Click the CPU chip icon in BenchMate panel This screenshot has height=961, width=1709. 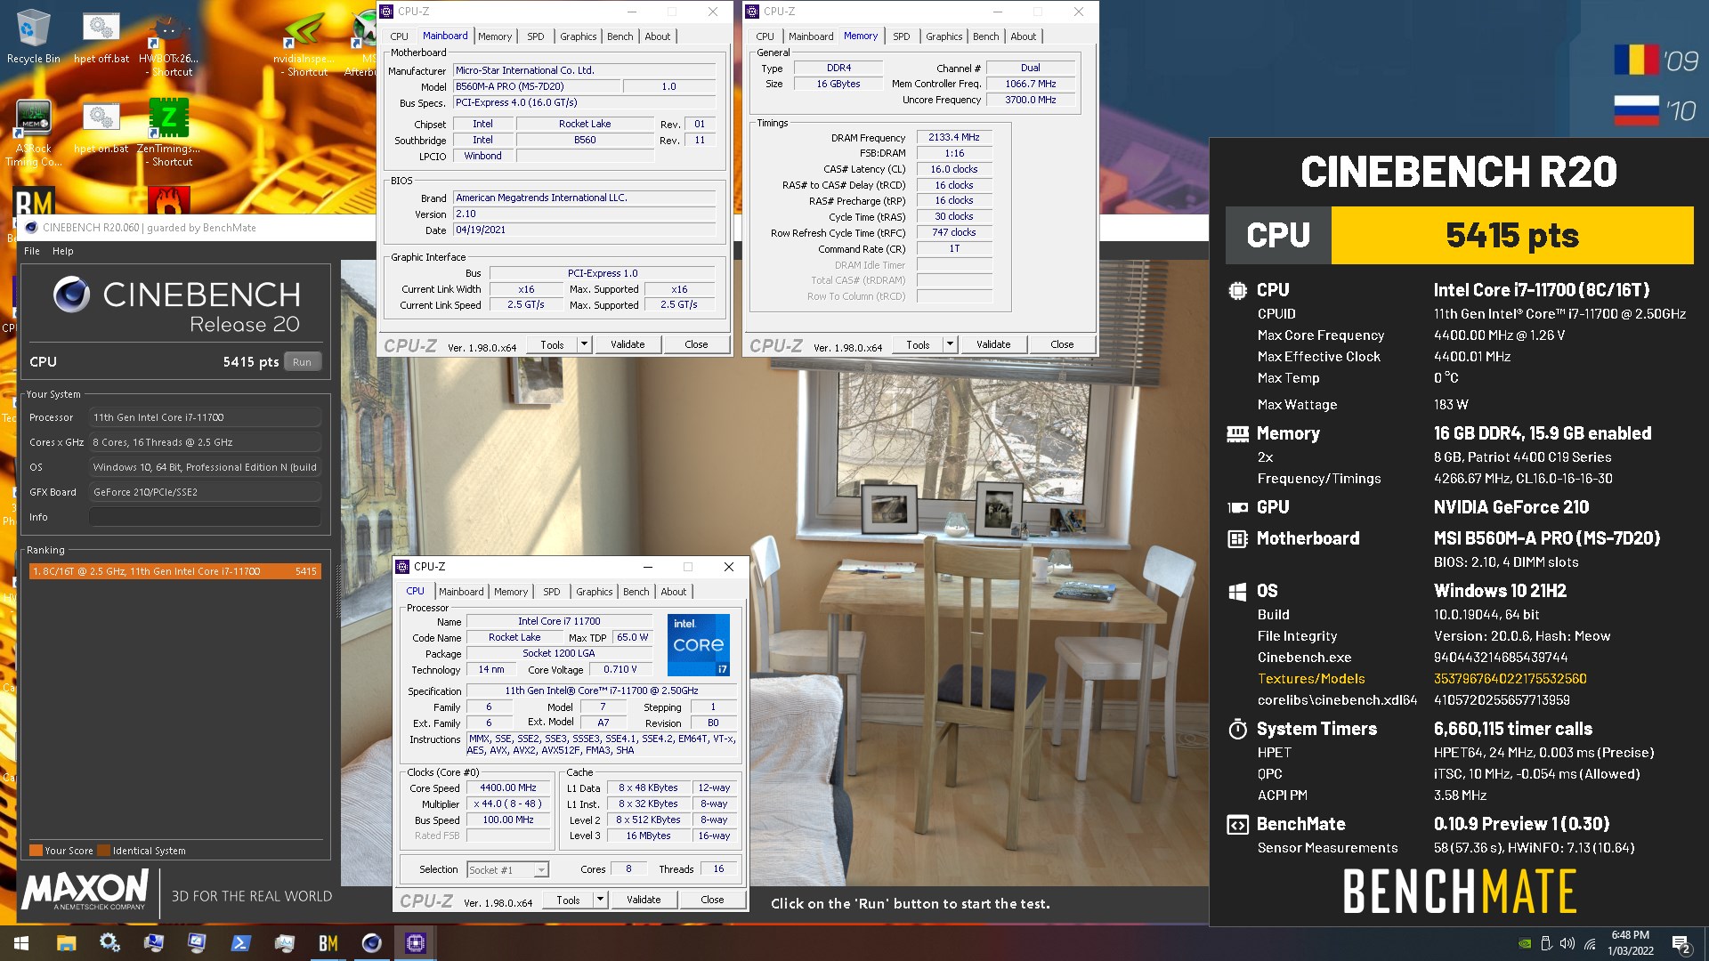[1237, 290]
